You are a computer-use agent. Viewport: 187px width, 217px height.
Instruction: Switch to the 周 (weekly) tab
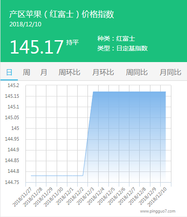[x=26, y=72]
